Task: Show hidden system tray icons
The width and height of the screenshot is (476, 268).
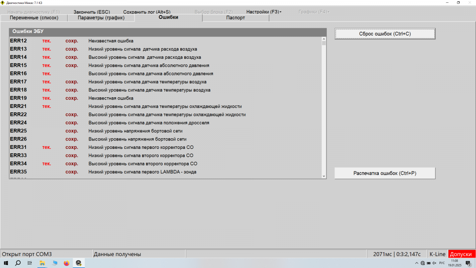Action: coord(416,263)
